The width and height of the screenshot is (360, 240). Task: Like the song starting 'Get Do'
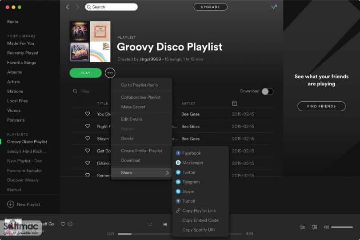(x=88, y=151)
